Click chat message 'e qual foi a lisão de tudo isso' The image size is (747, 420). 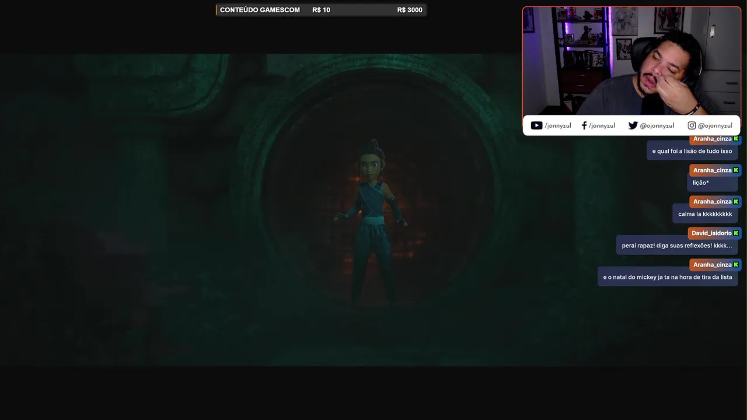(x=692, y=151)
